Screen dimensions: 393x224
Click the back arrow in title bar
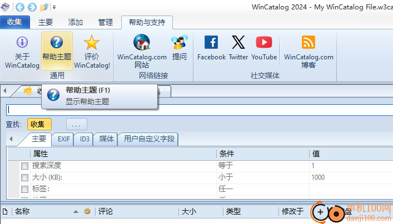(x=20, y=7)
